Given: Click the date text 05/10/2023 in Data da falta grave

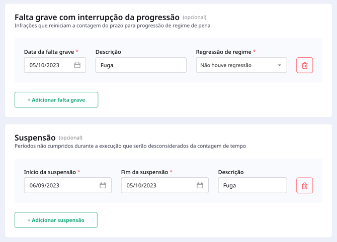Looking at the screenshot, I should (44, 65).
